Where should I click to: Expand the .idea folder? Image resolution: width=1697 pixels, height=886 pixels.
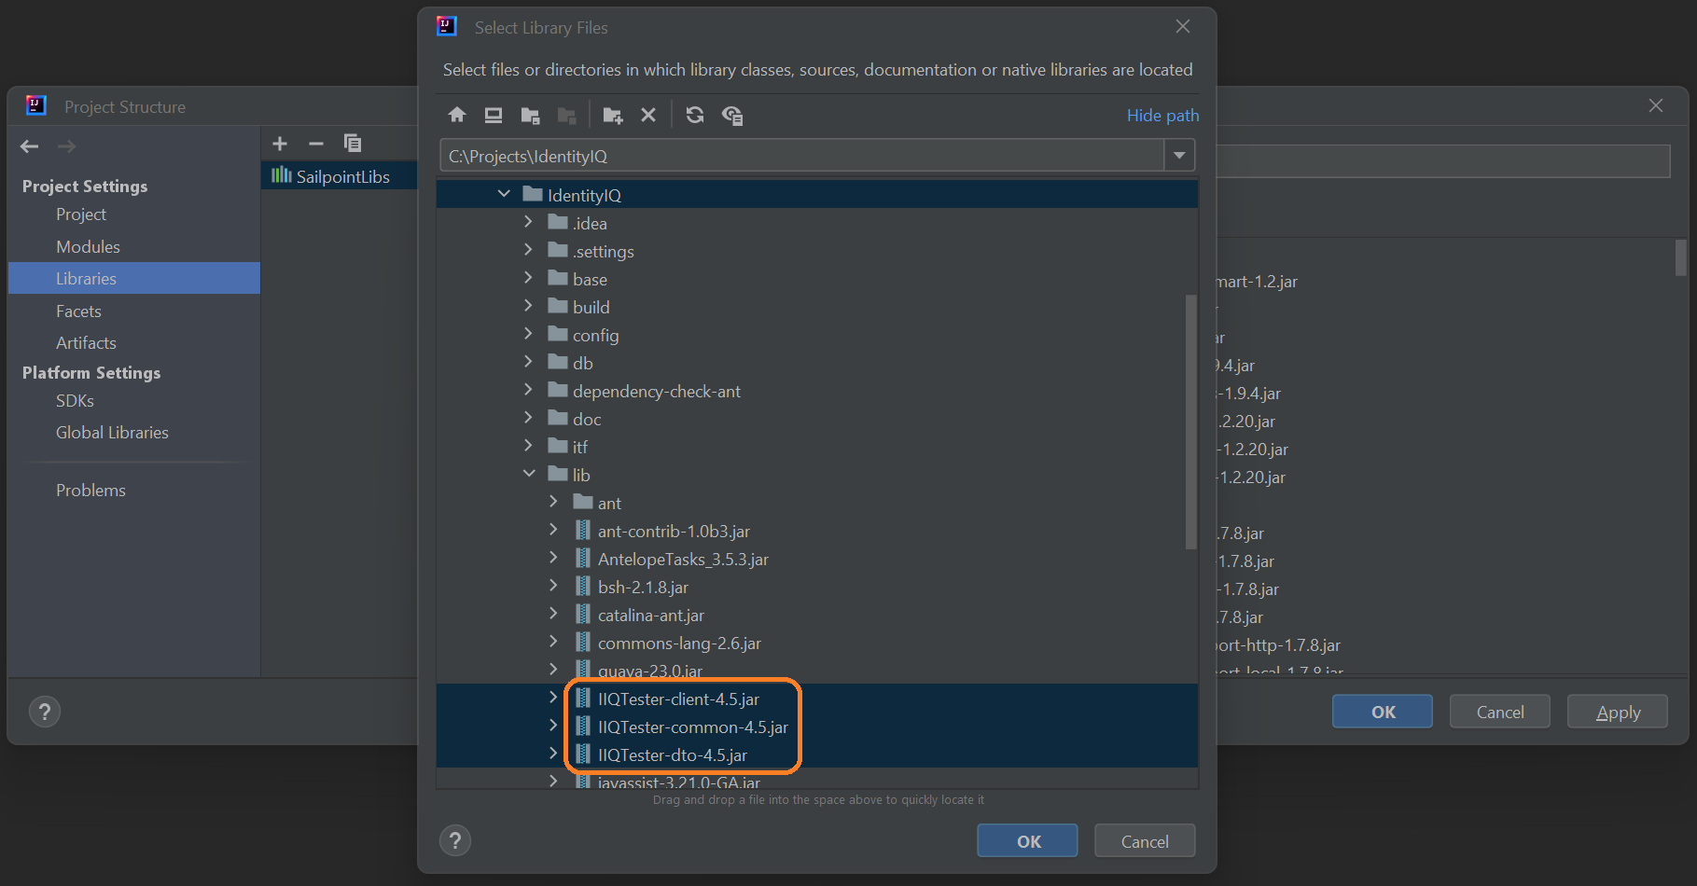529,222
